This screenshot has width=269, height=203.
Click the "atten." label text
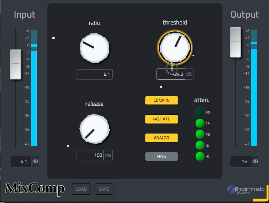[x=202, y=100]
